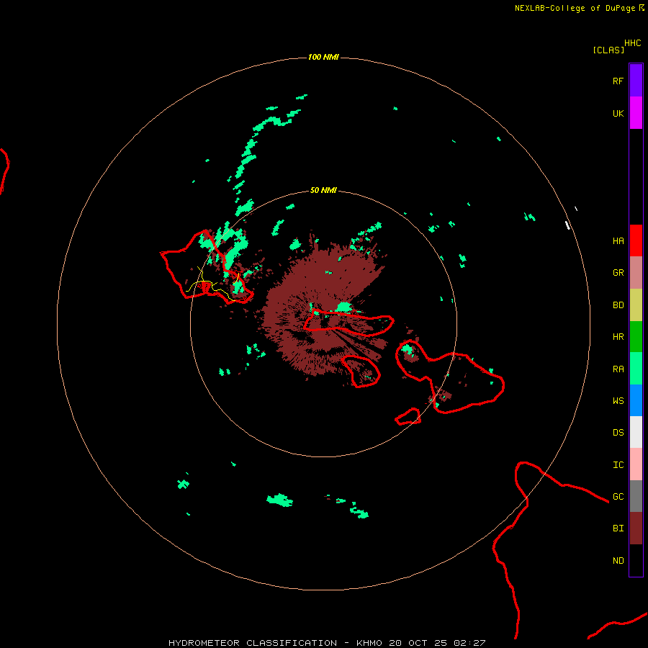The height and width of the screenshot is (648, 648).
Task: Click the 100 NMI range ring label
Action: [323, 57]
